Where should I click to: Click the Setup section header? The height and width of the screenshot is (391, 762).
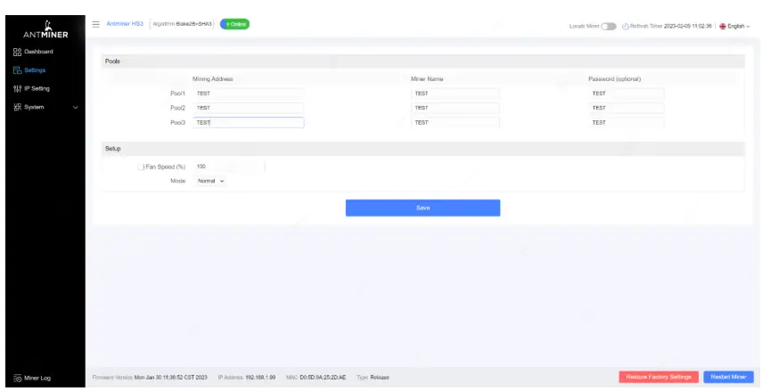click(422, 149)
